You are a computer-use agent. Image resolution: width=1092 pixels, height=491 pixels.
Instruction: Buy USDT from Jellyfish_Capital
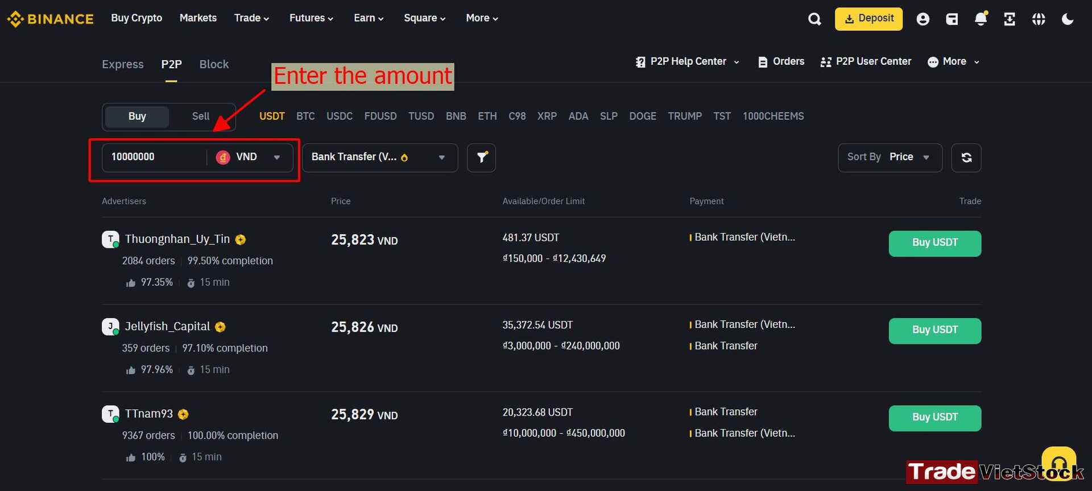point(935,331)
